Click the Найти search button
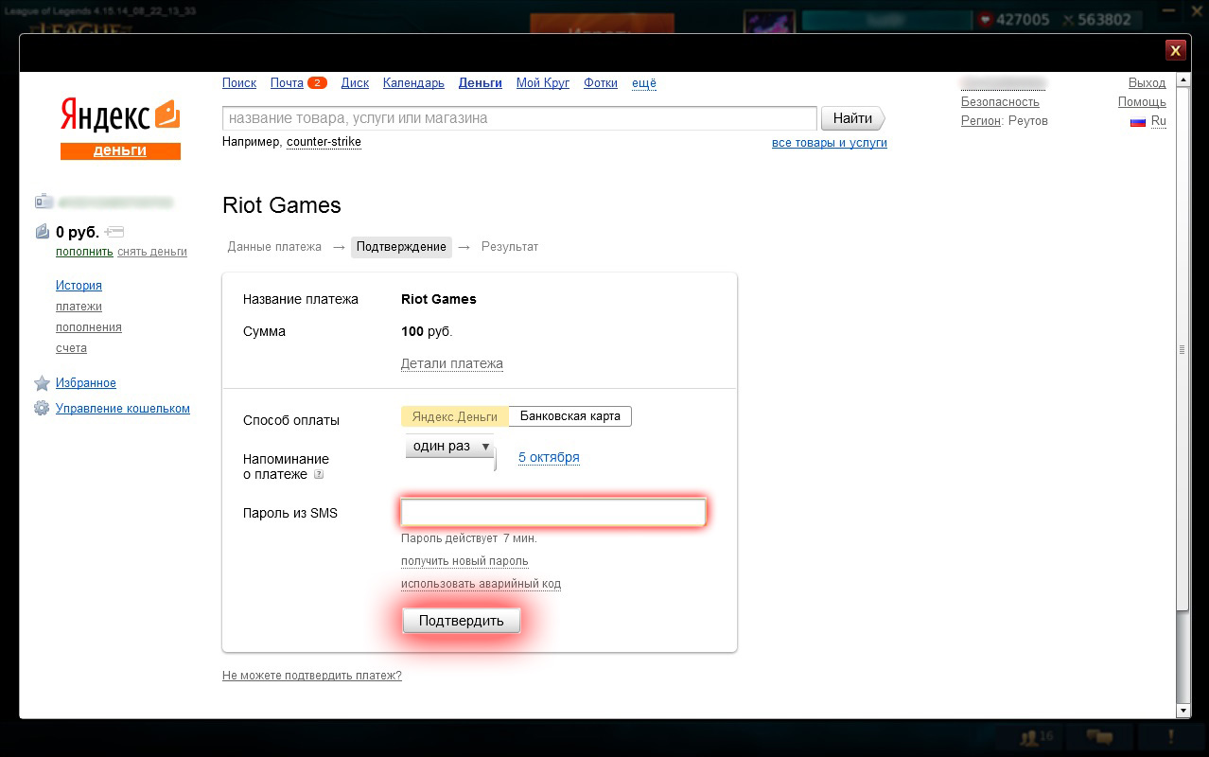The height and width of the screenshot is (757, 1209). [853, 118]
